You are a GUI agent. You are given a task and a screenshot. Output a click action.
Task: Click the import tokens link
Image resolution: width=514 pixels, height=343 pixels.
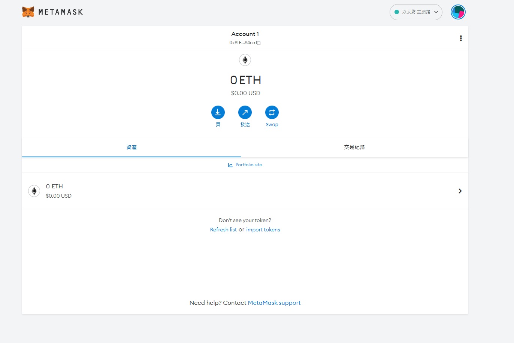[x=263, y=230]
